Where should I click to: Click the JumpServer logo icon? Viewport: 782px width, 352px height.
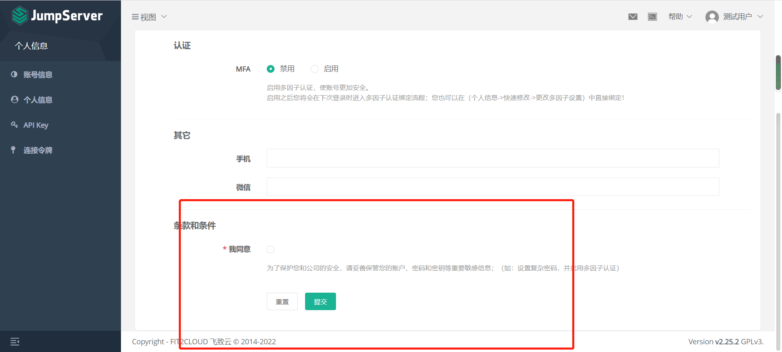(x=20, y=16)
